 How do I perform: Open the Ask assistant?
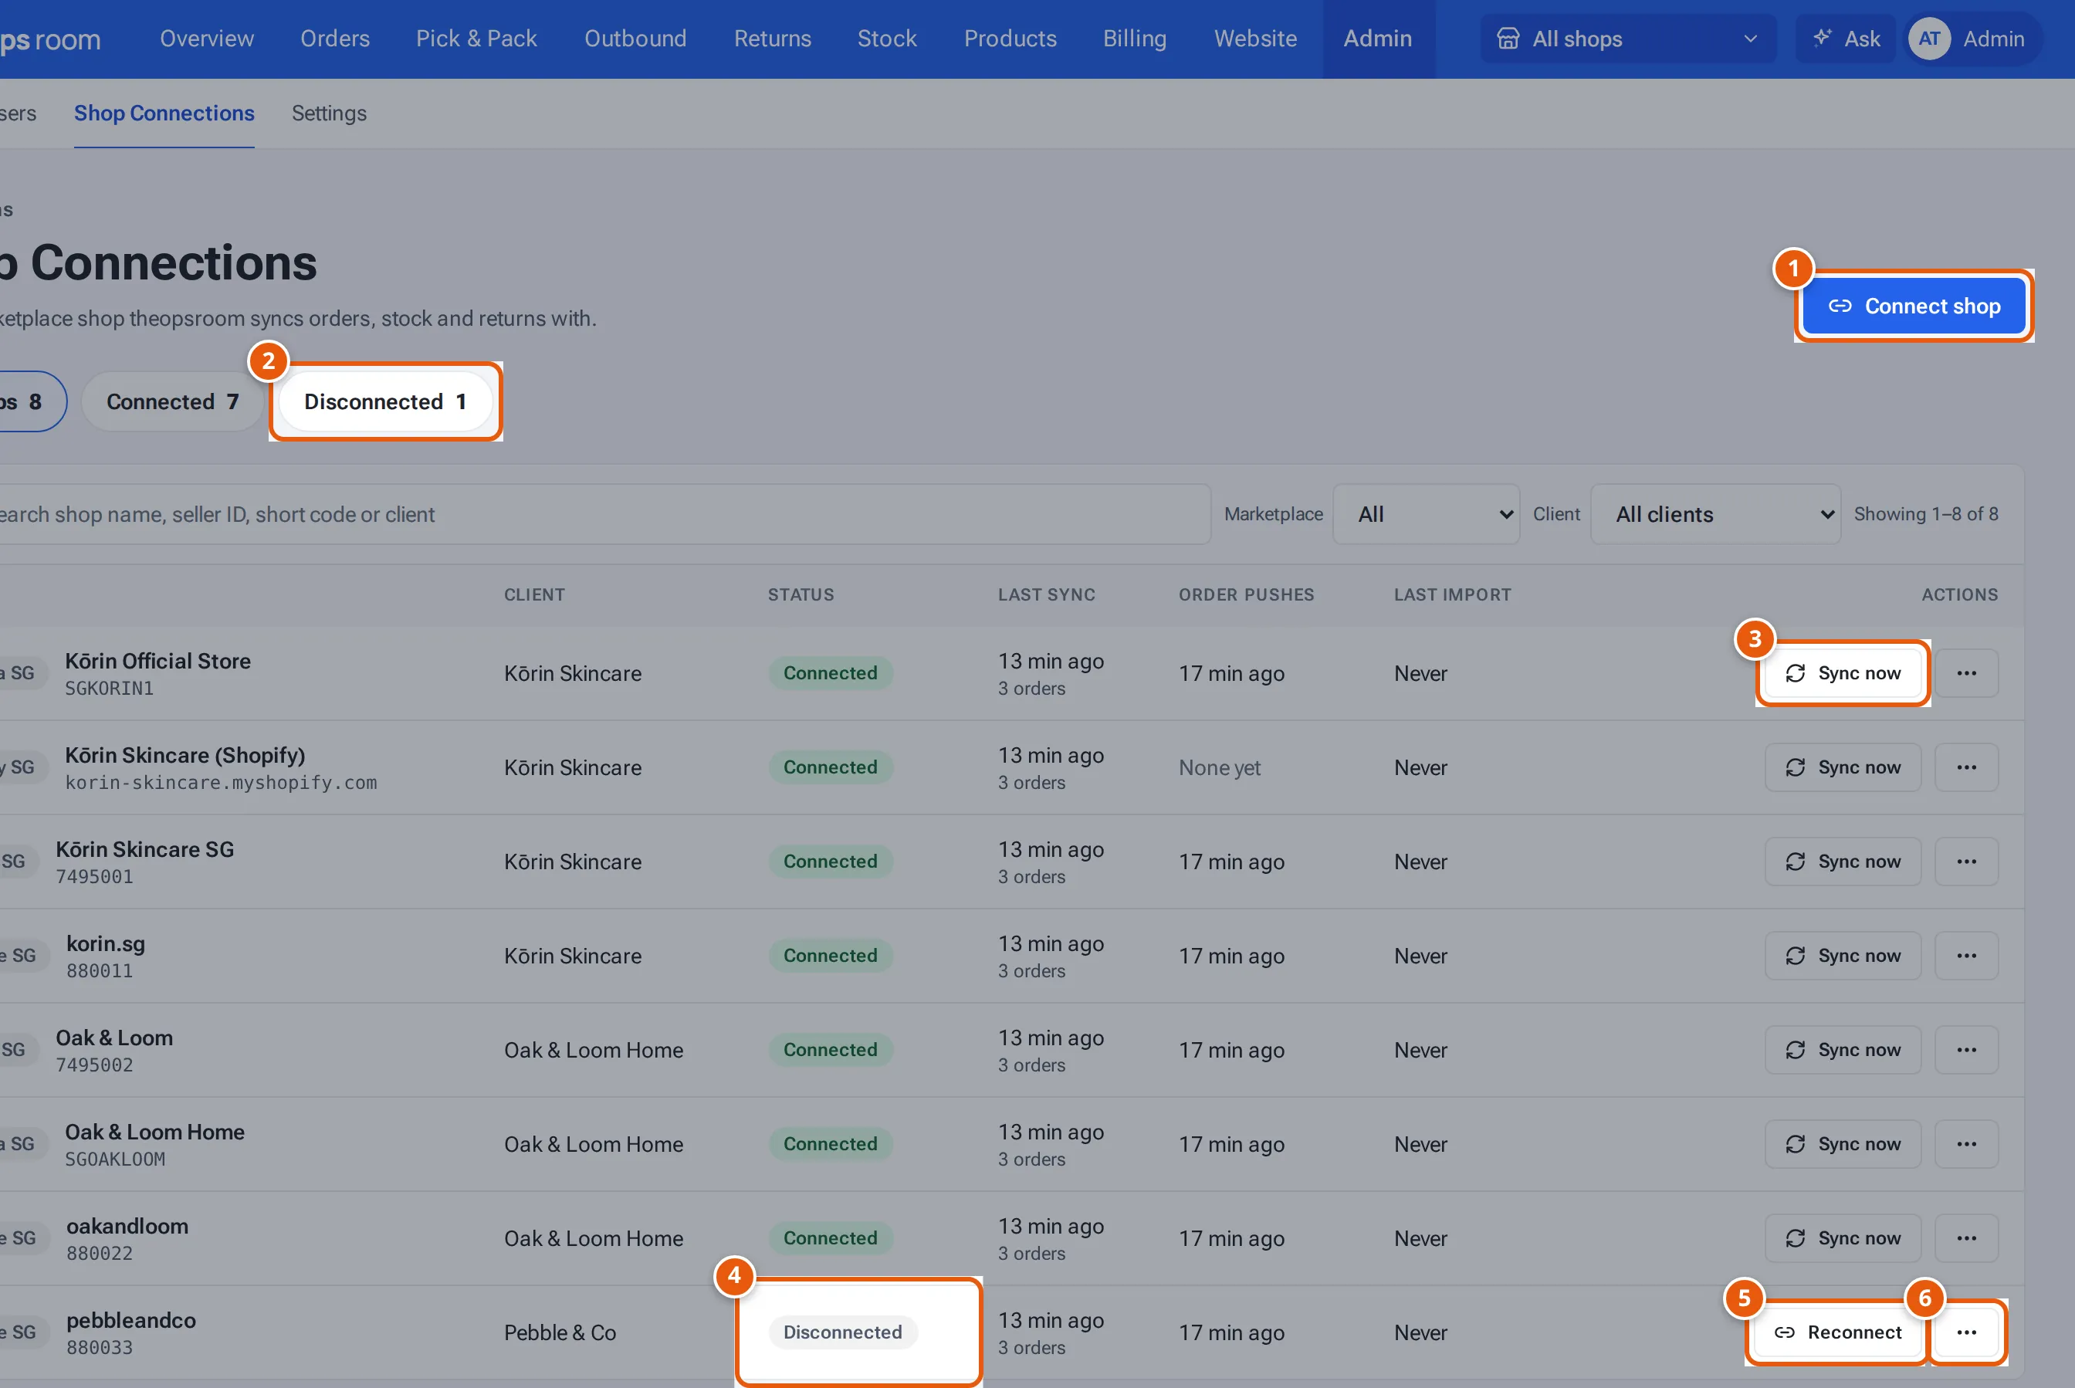click(x=1846, y=39)
